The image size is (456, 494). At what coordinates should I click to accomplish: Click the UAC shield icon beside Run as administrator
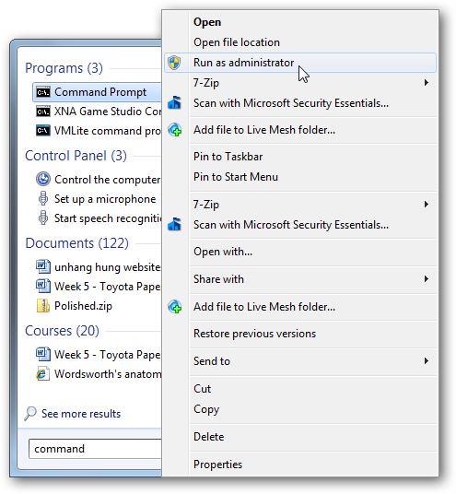tap(174, 63)
